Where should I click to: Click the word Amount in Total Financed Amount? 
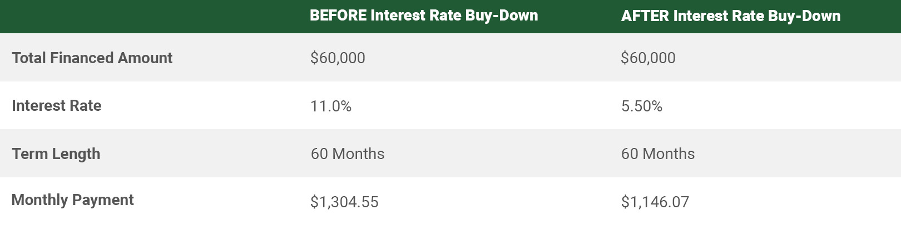coord(147,58)
